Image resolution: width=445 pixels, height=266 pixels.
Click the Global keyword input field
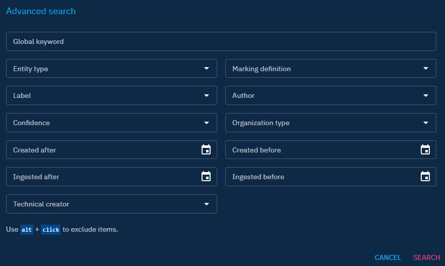(x=221, y=41)
